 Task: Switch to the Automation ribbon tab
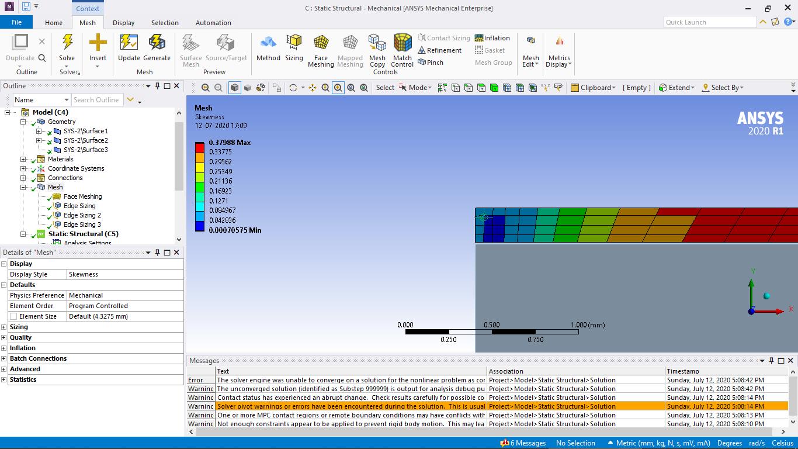coord(213,23)
